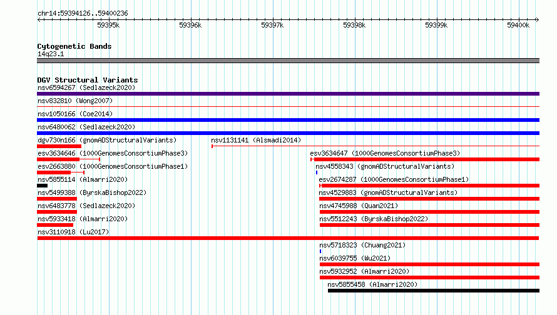Select the blue nsv6480062 variant bar

(288, 133)
